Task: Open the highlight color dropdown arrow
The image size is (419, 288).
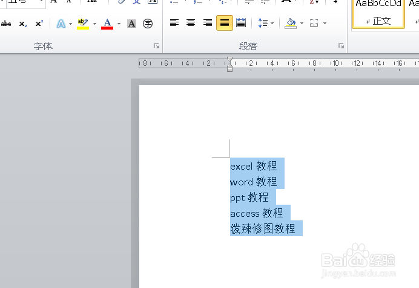Action: (x=94, y=24)
